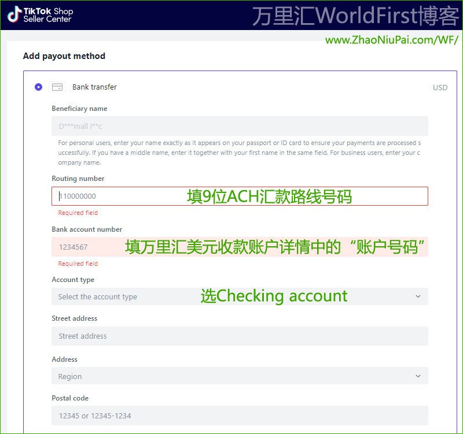Click the bank card icon beside Bank transfer
The image size is (463, 434).
pyautogui.click(x=57, y=87)
